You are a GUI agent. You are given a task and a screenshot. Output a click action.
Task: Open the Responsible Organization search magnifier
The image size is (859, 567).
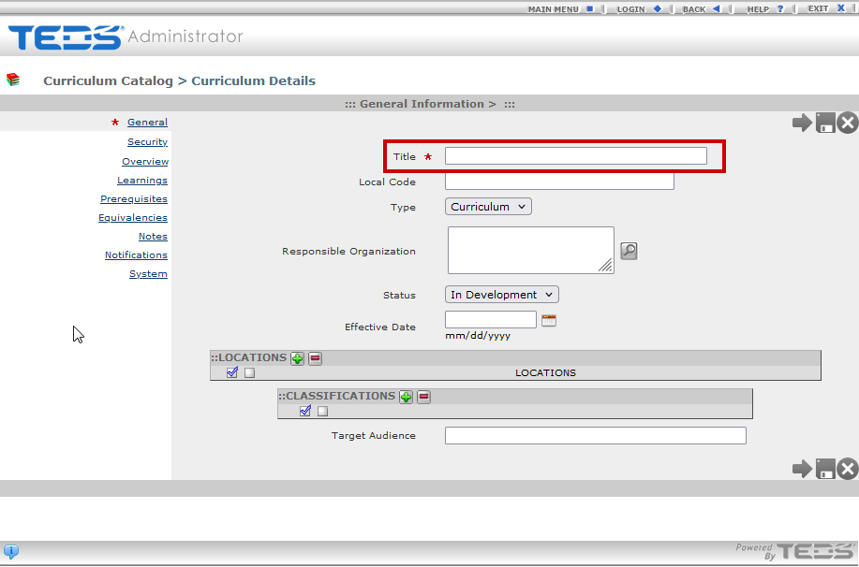629,251
